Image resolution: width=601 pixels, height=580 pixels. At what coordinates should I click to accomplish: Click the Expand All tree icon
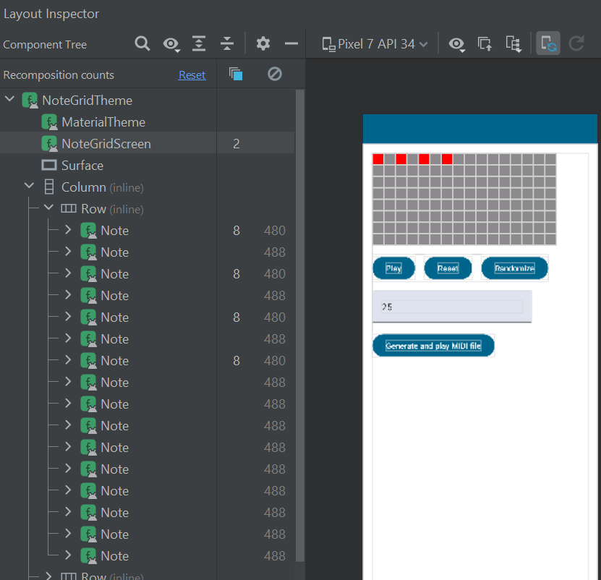pyautogui.click(x=199, y=44)
